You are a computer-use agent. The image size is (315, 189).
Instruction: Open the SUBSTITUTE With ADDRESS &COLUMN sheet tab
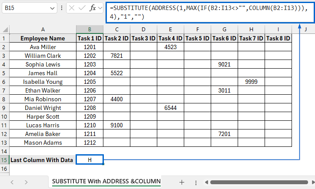click(x=106, y=181)
